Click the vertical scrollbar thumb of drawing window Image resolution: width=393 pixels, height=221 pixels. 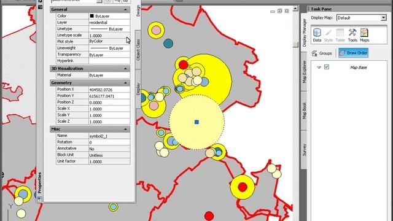click(295, 44)
